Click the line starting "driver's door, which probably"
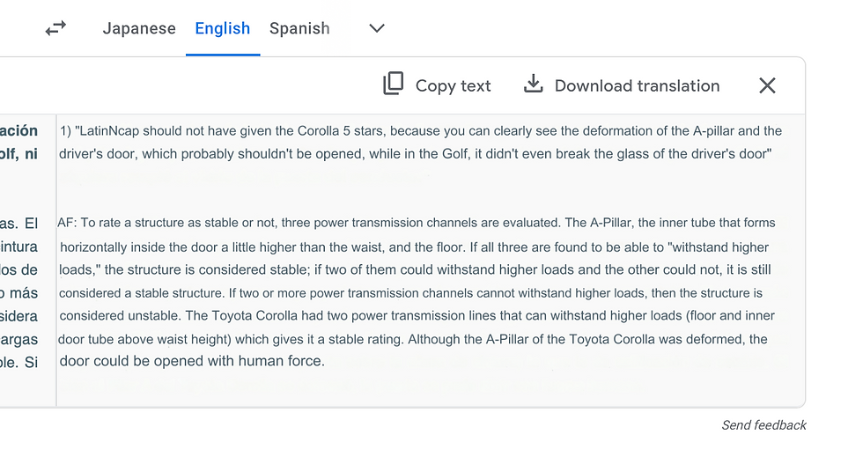 pyautogui.click(x=416, y=153)
